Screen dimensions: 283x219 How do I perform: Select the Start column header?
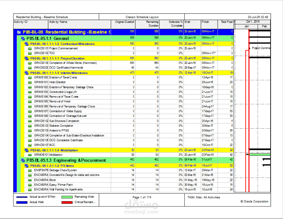(192, 24)
